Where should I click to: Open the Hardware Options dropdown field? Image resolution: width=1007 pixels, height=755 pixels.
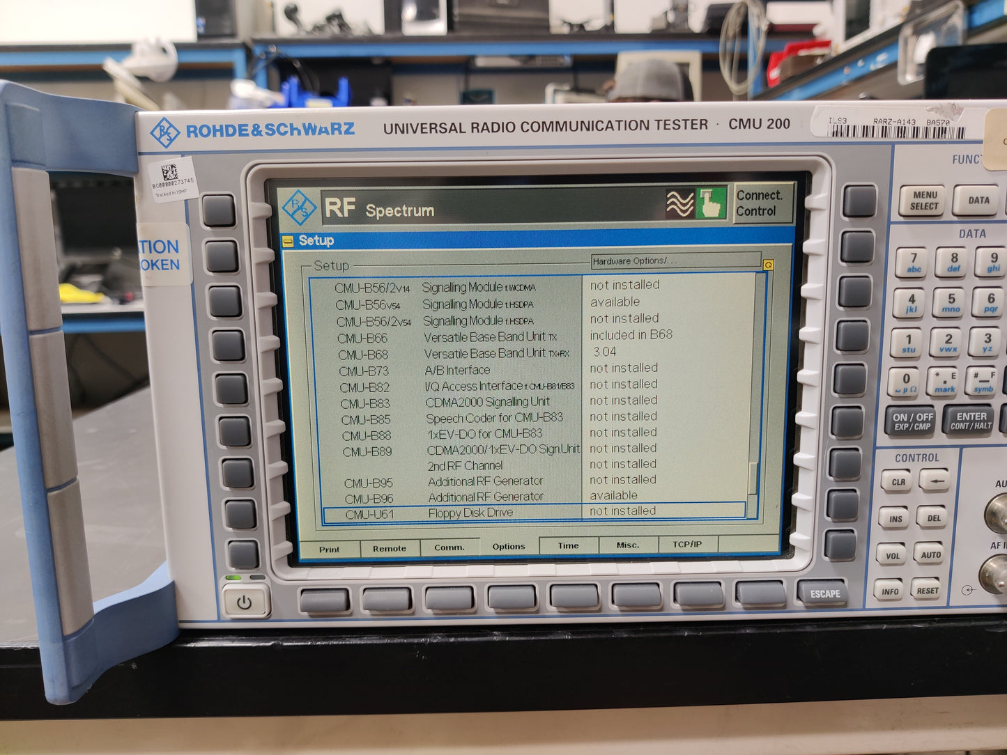[x=674, y=261]
